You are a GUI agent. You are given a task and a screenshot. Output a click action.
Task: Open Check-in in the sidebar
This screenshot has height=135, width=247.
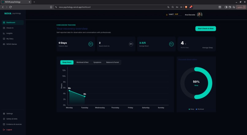[13, 28]
